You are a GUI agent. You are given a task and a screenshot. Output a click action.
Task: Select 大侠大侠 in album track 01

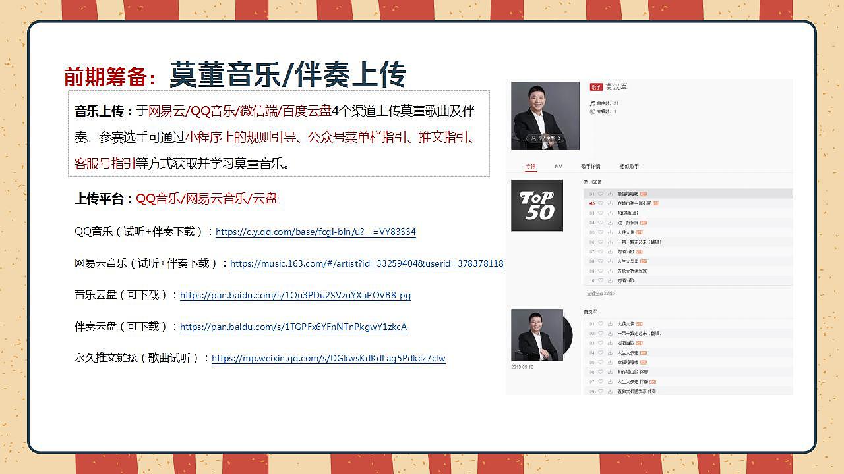pyautogui.click(x=626, y=323)
